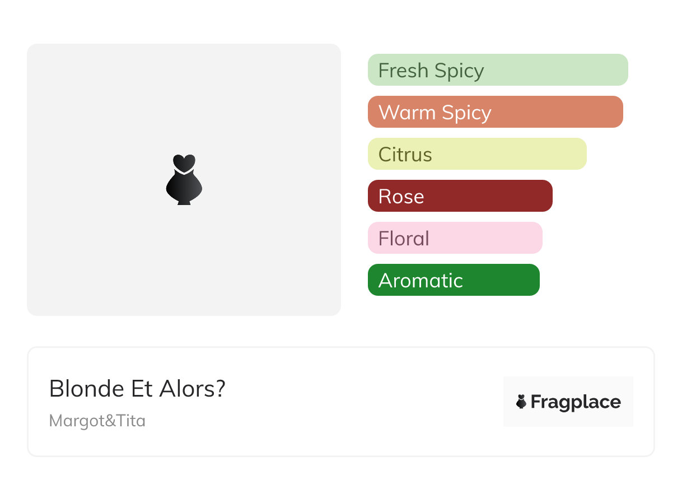Click the 'Rose' label text

pos(401,197)
